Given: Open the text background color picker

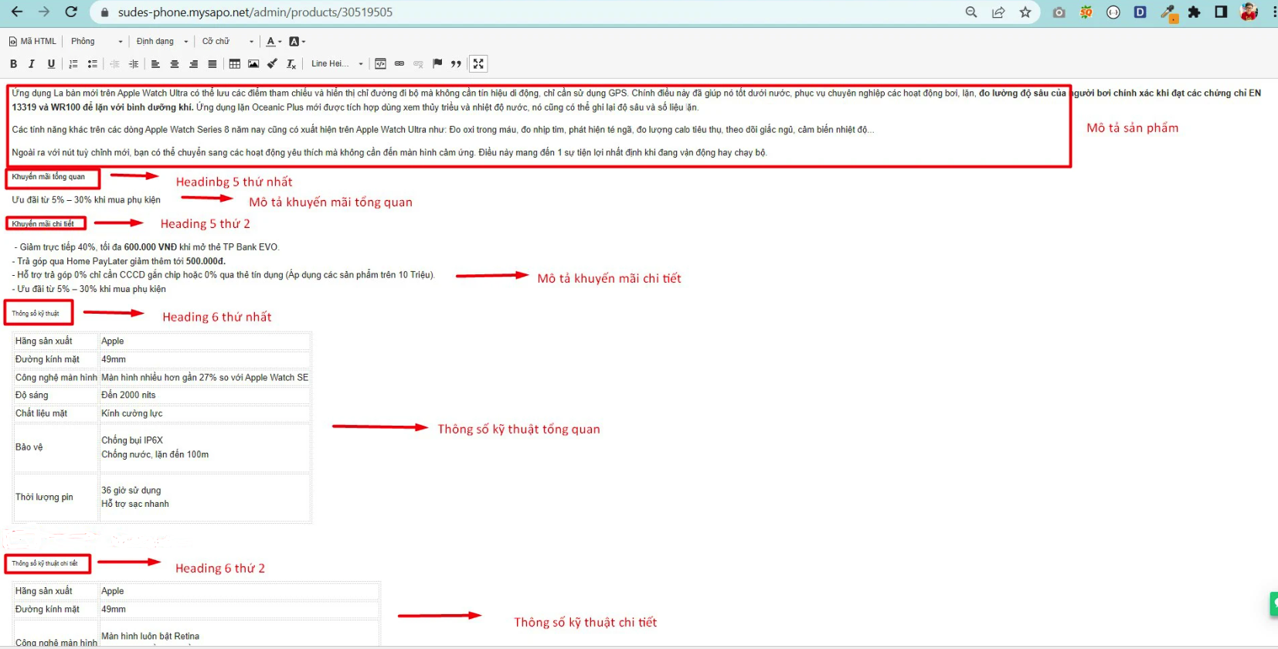Looking at the screenshot, I should click(297, 42).
